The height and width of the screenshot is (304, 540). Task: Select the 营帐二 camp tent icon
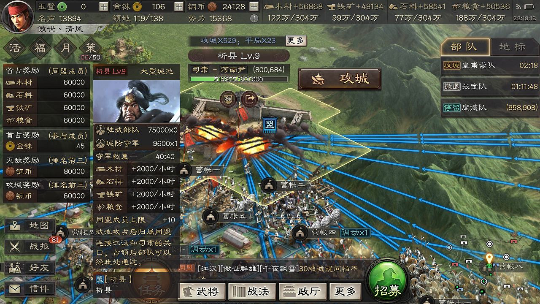pos(269,185)
